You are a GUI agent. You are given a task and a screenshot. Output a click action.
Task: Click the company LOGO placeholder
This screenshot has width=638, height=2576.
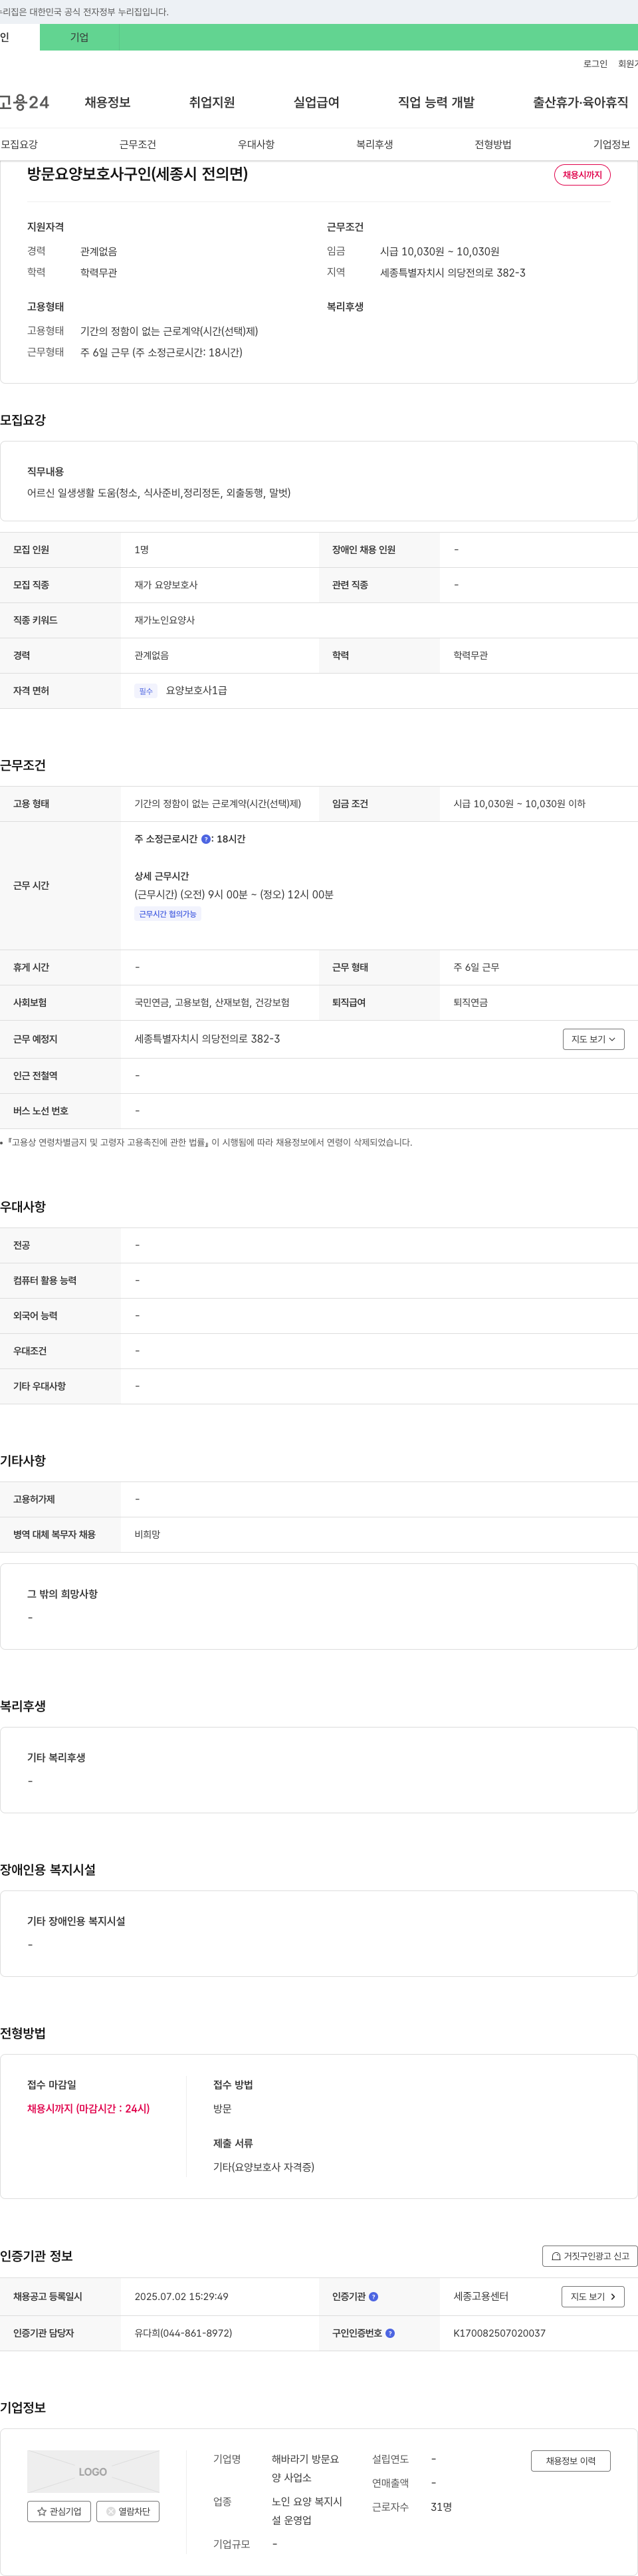(x=93, y=2471)
